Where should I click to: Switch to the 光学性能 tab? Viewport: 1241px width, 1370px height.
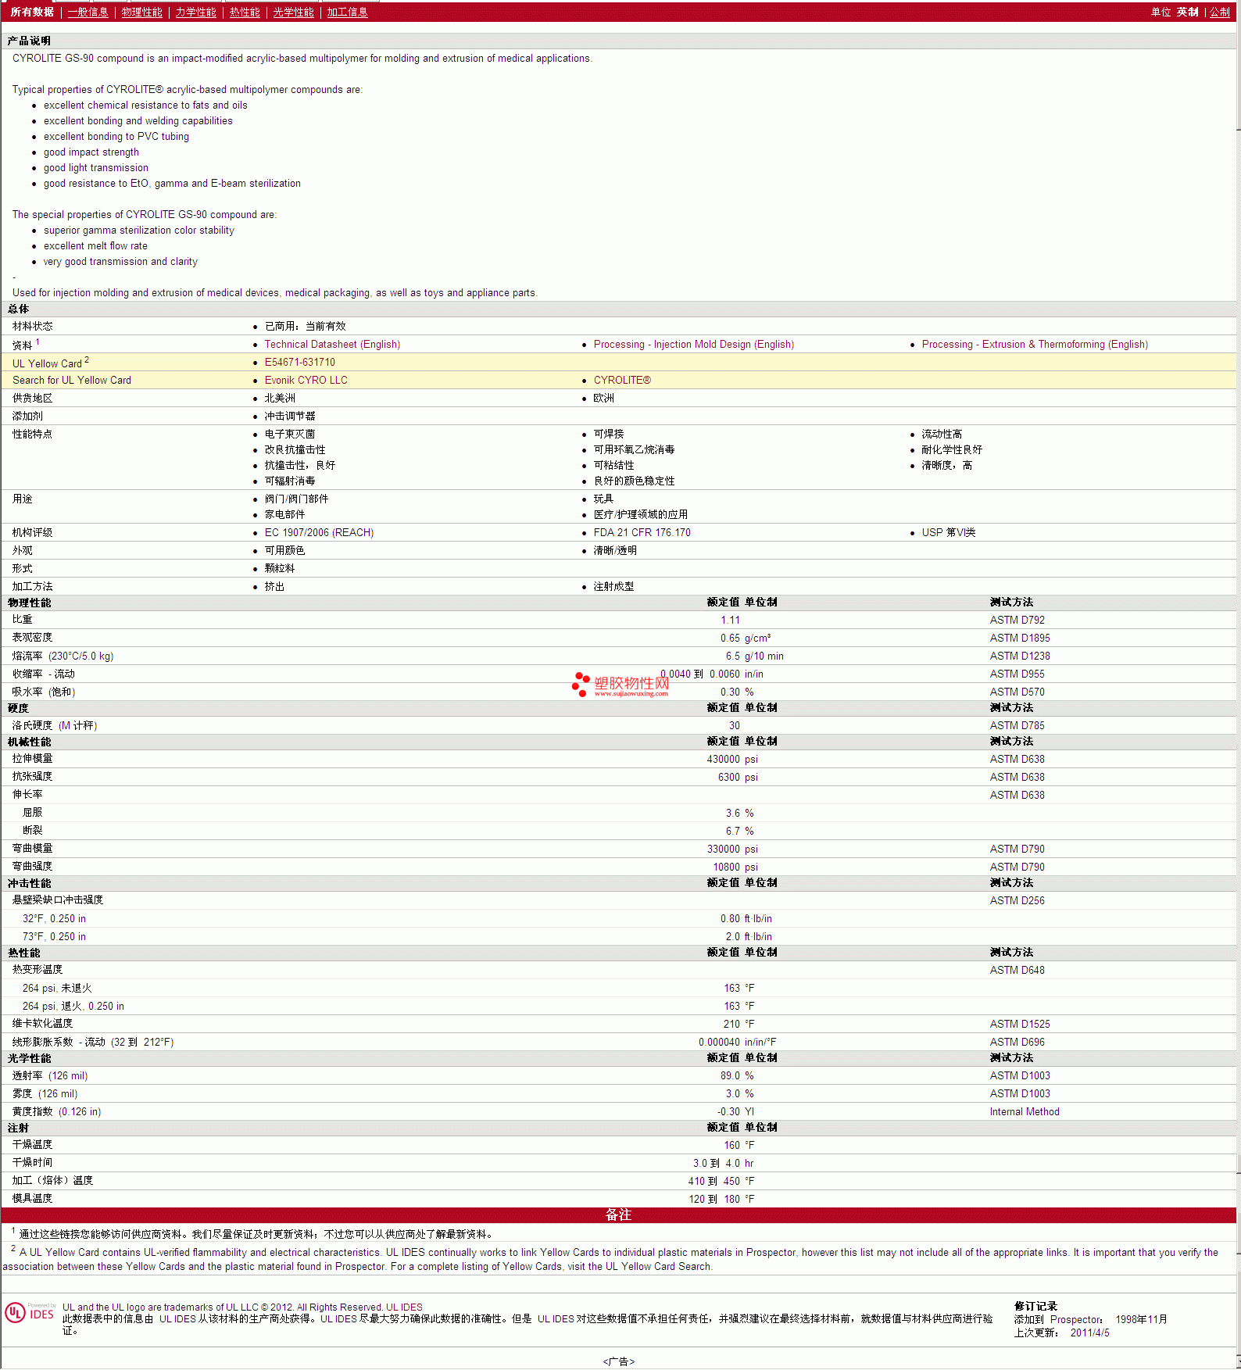point(293,13)
